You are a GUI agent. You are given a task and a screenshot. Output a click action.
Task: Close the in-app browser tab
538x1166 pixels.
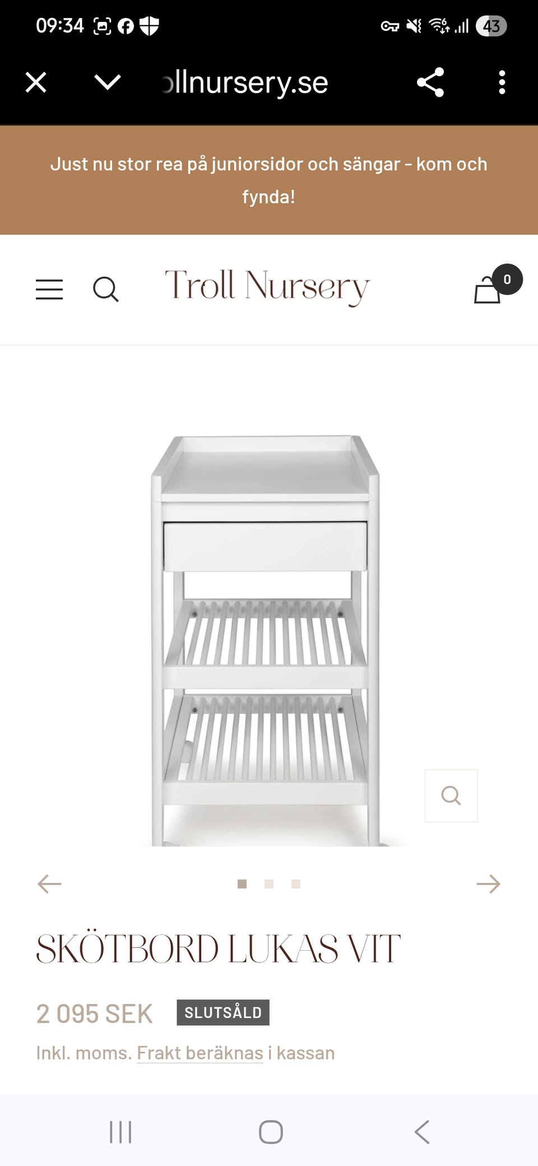click(36, 82)
